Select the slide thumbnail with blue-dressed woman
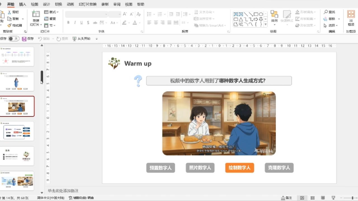 [17, 81]
